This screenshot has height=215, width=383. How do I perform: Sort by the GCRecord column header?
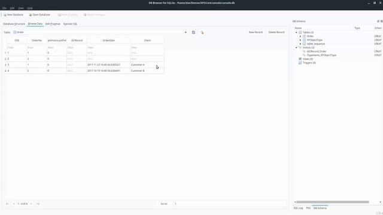(77, 41)
